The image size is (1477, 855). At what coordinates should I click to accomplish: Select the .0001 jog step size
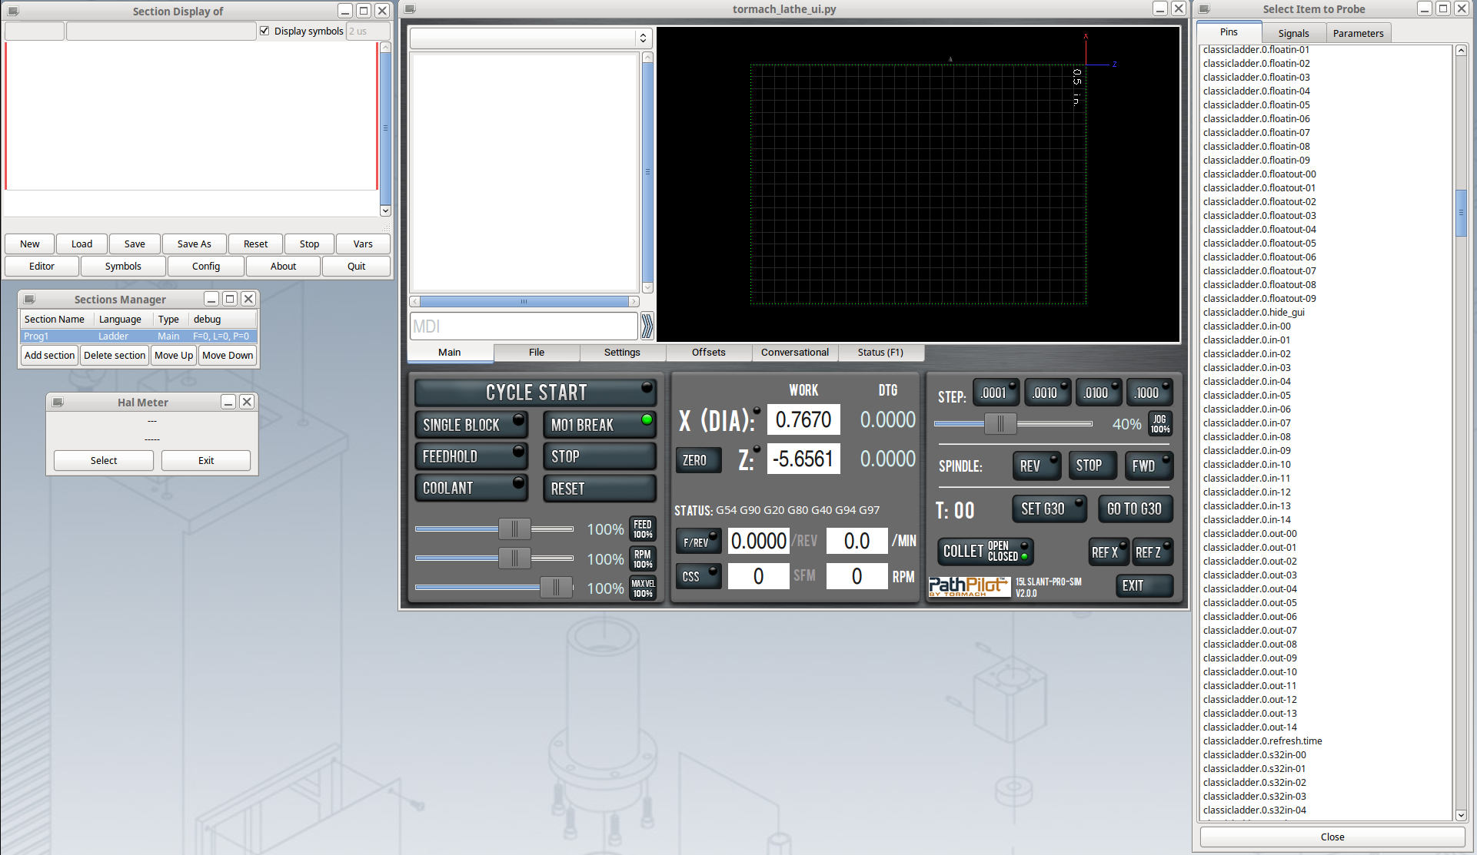(x=996, y=393)
